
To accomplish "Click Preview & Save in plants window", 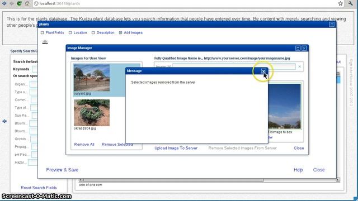I will [x=62, y=170].
